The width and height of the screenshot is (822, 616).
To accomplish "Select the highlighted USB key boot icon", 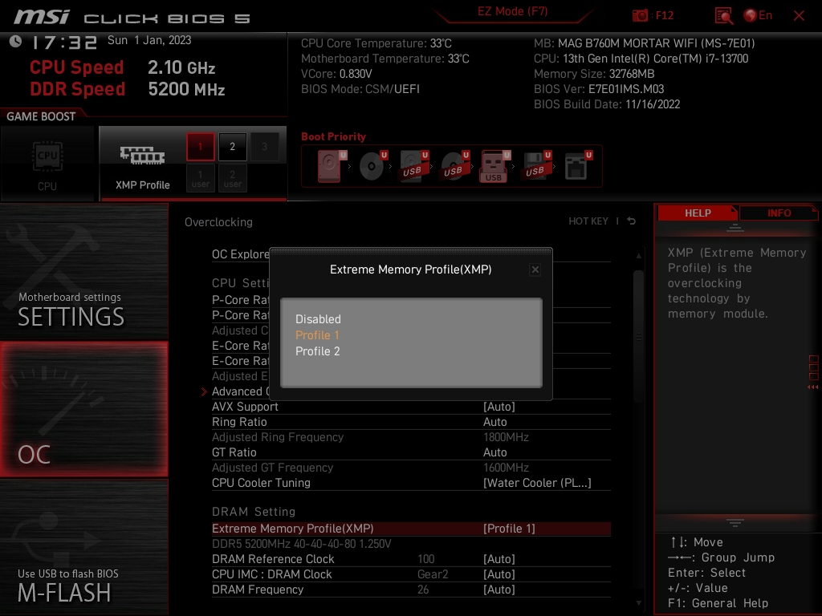I will click(x=494, y=166).
